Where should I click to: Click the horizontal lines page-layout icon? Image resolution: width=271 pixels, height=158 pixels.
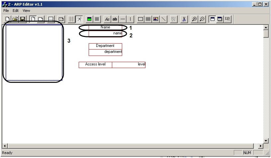(x=51, y=19)
